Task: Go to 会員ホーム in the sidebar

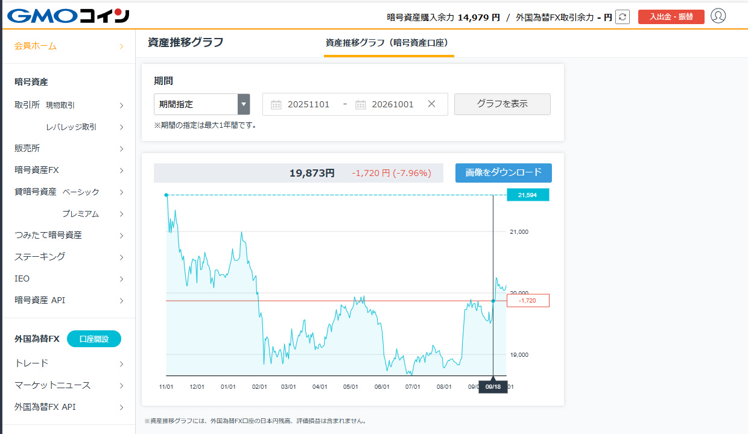Action: 68,46
